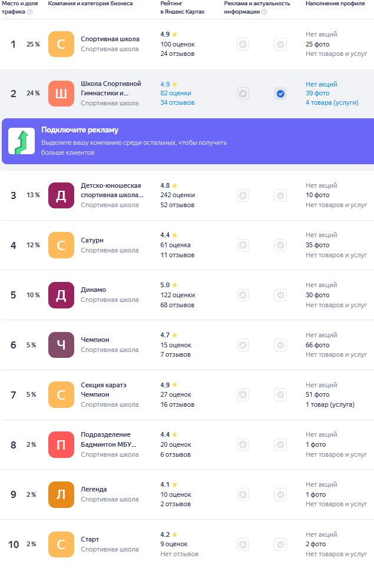Click the yellow 'С' avatar of Спортивная школа (rank 1)

click(x=61, y=44)
